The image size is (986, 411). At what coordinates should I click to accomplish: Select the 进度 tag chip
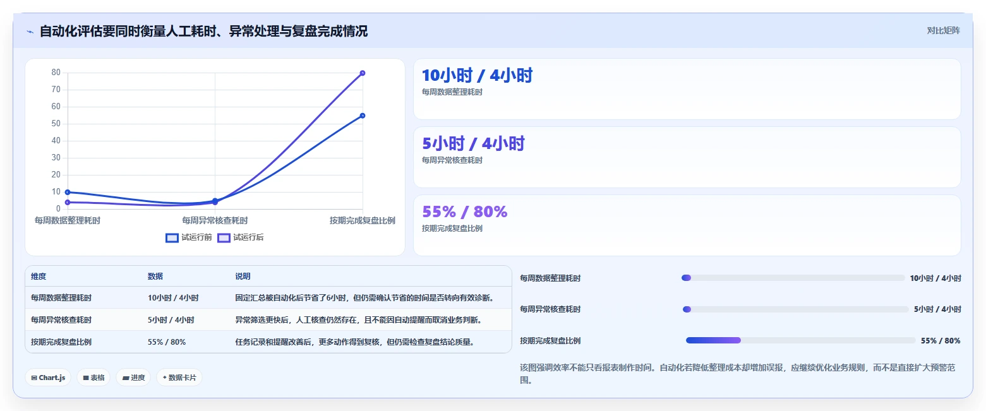[x=133, y=378]
